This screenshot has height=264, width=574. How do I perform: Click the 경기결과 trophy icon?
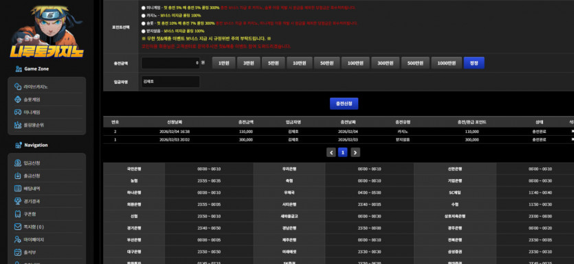click(18, 201)
